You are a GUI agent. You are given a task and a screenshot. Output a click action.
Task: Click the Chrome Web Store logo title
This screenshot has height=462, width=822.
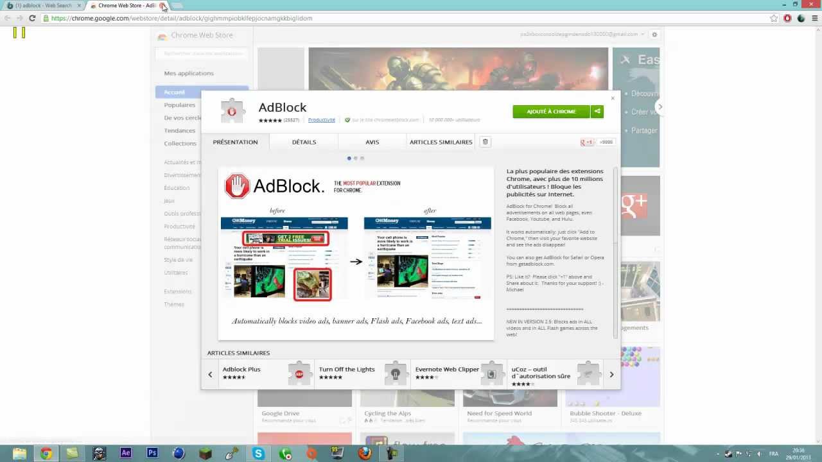(x=195, y=35)
